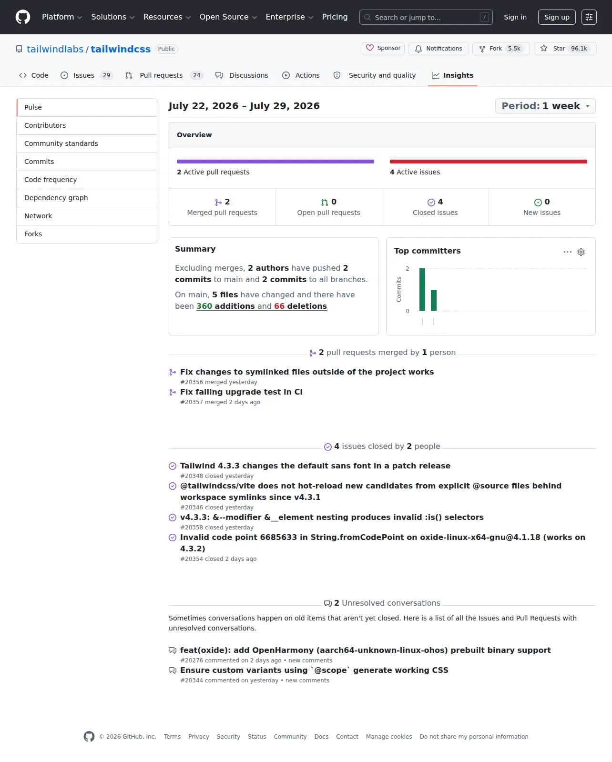Click the shorter green committer bar
This screenshot has height=762, width=612.
[434, 300]
